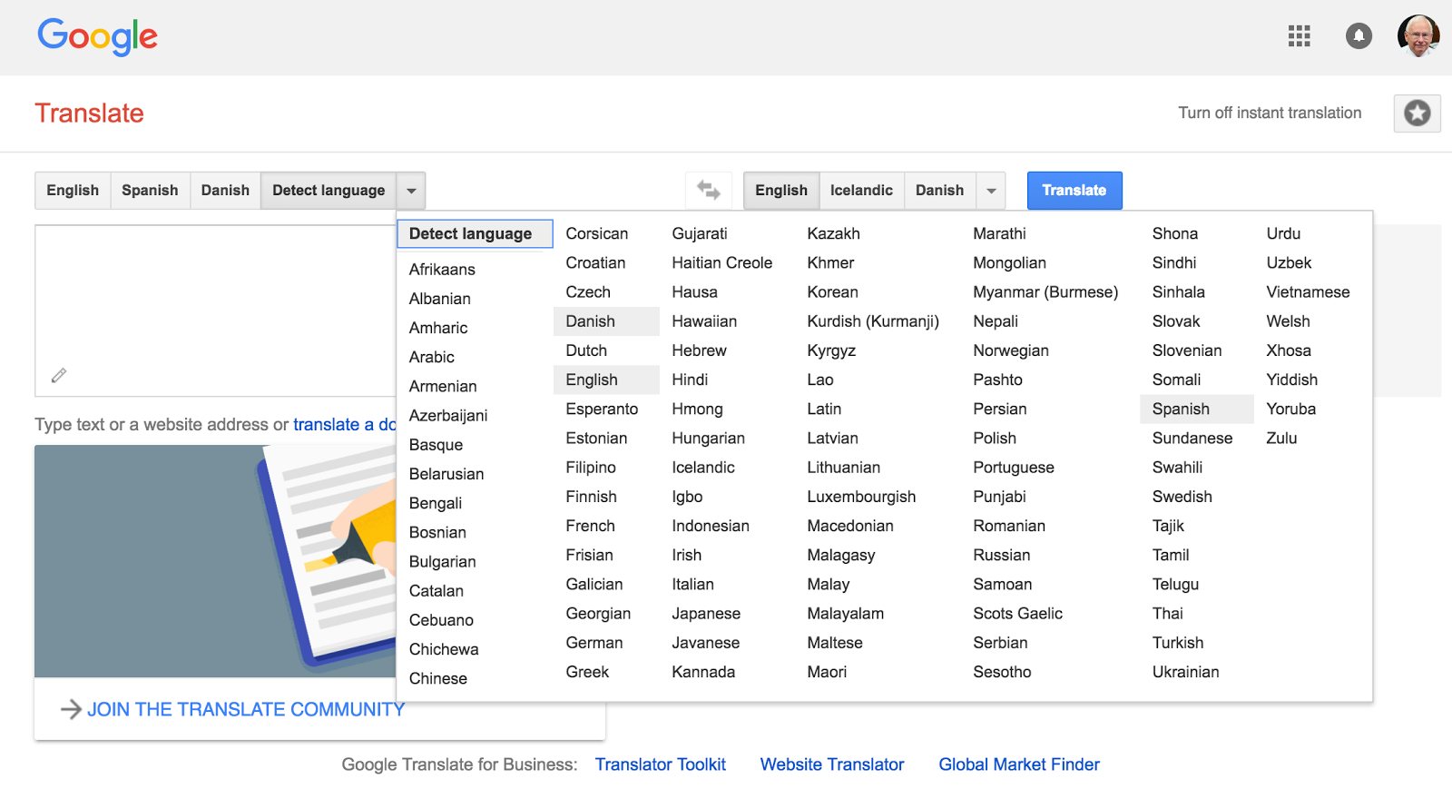Select Vietnamese from the list
Viewport: 1452px width, 789px height.
(1308, 292)
